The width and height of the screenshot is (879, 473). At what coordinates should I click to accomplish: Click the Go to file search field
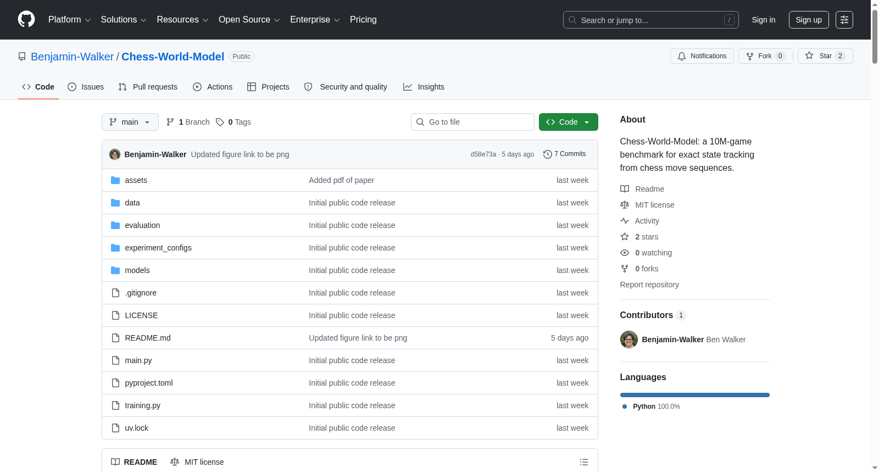tap(472, 122)
